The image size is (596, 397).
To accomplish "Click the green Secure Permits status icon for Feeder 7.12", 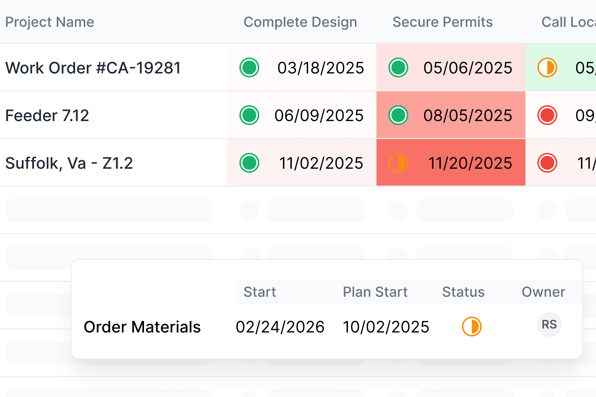I will pyautogui.click(x=398, y=115).
